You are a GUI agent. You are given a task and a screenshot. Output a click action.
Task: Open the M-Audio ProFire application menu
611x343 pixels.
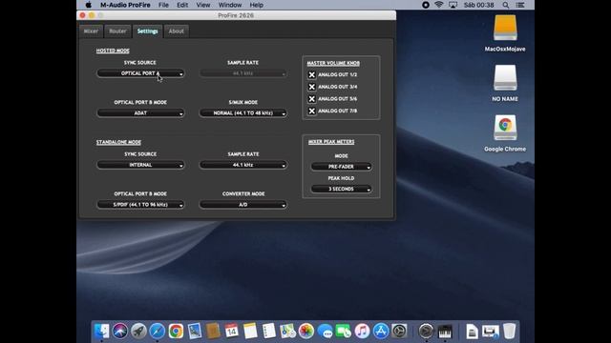[x=125, y=5]
